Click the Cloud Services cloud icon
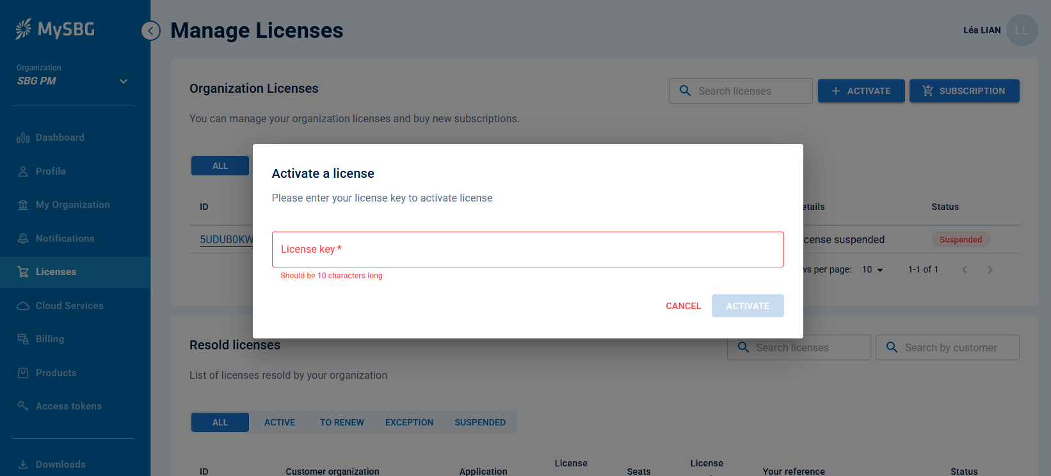Viewport: 1051px width, 476px height. 23,306
